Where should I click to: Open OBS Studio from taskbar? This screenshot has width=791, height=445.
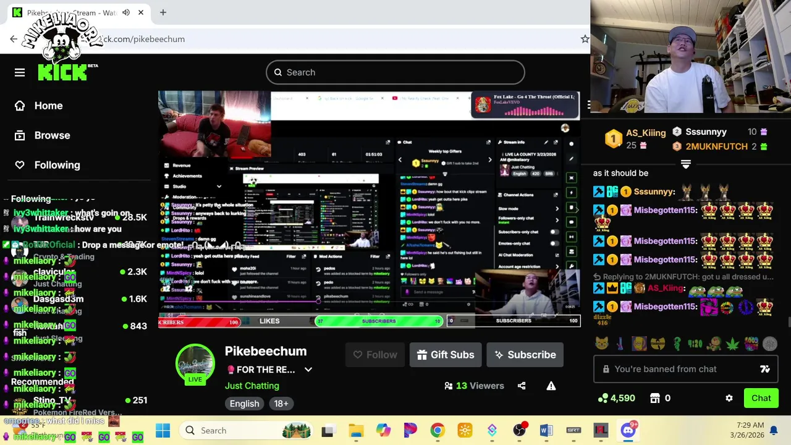519,431
